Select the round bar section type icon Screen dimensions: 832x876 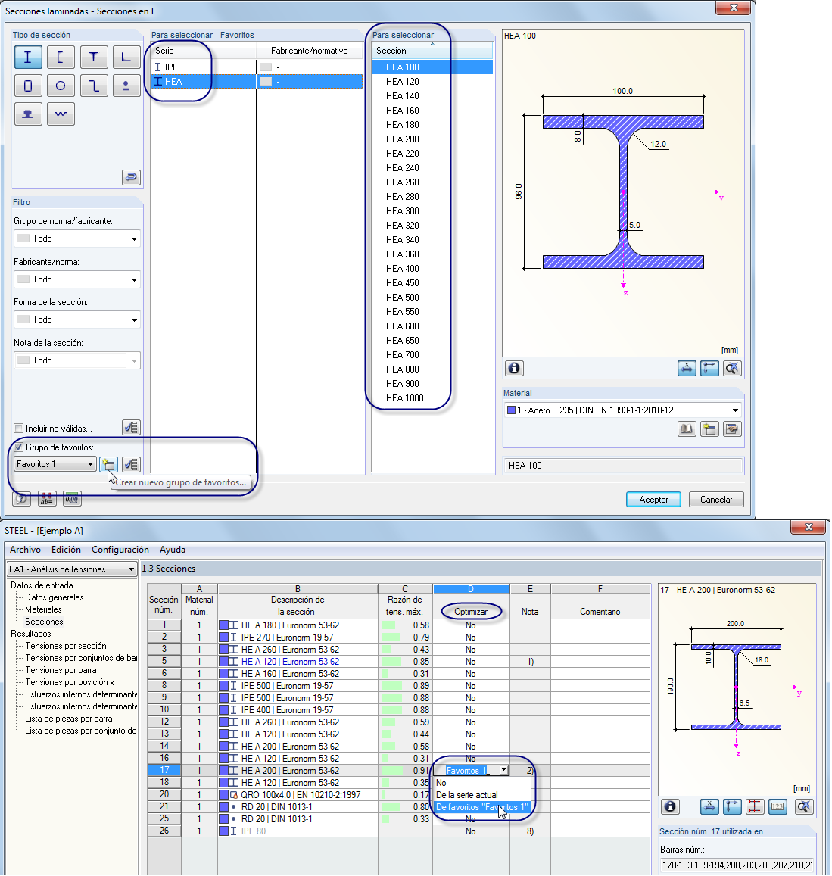tap(126, 86)
